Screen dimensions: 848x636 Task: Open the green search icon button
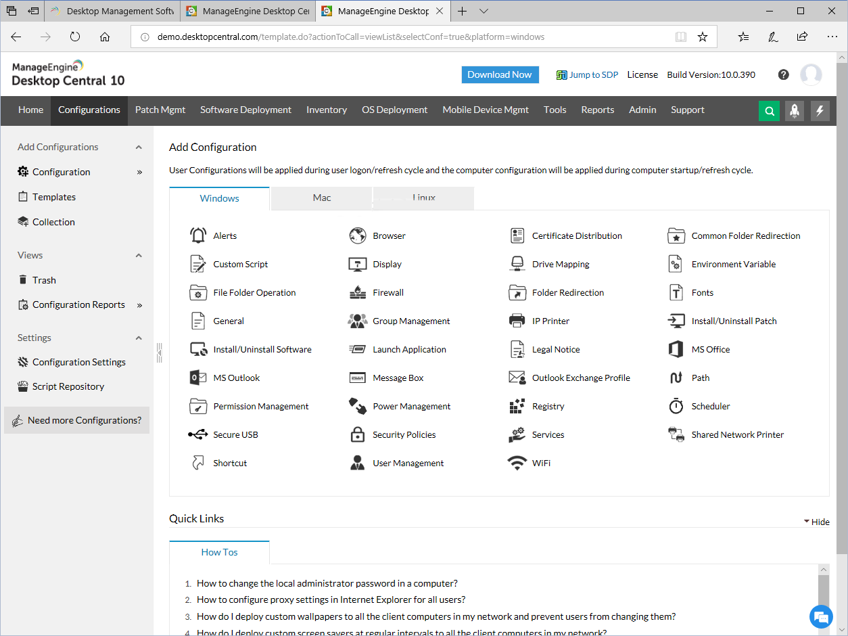point(769,111)
